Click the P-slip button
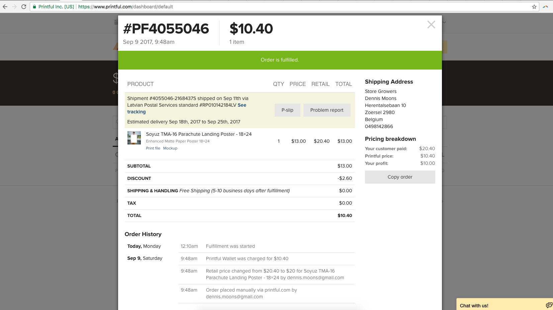Viewport: 553px width, 310px height. coord(287,110)
